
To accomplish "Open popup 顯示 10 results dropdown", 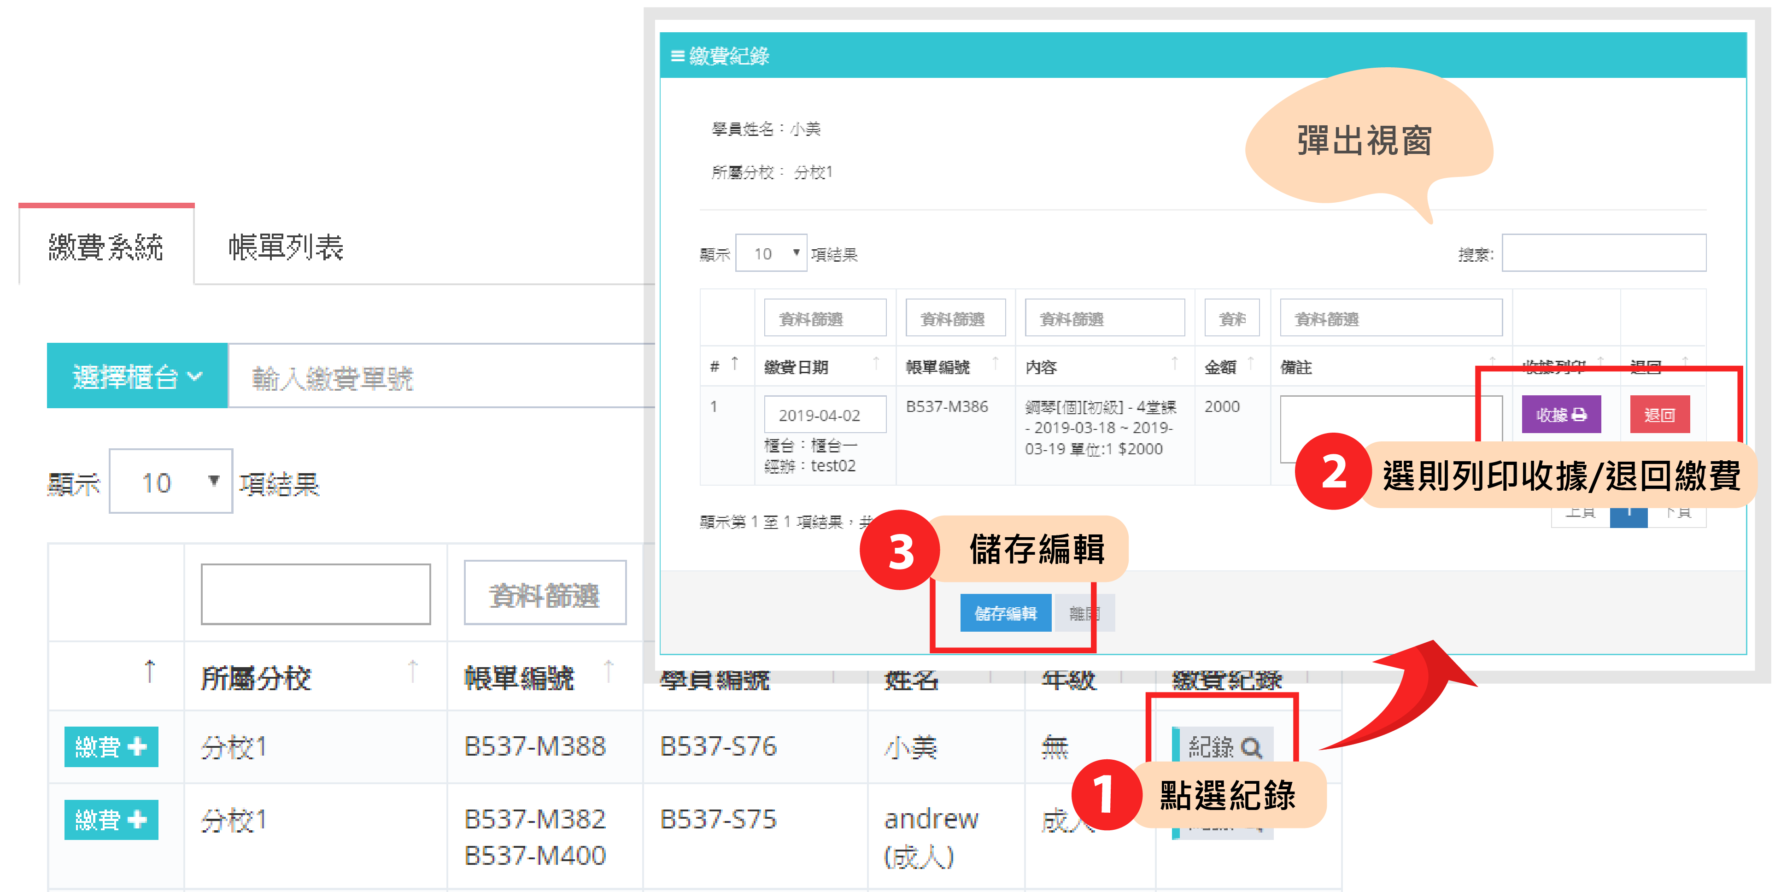I will pyautogui.click(x=771, y=253).
